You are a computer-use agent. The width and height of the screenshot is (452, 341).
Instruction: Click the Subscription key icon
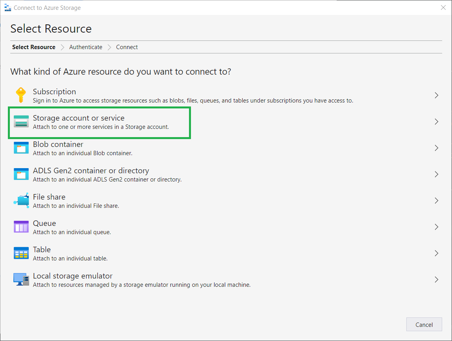(21, 95)
